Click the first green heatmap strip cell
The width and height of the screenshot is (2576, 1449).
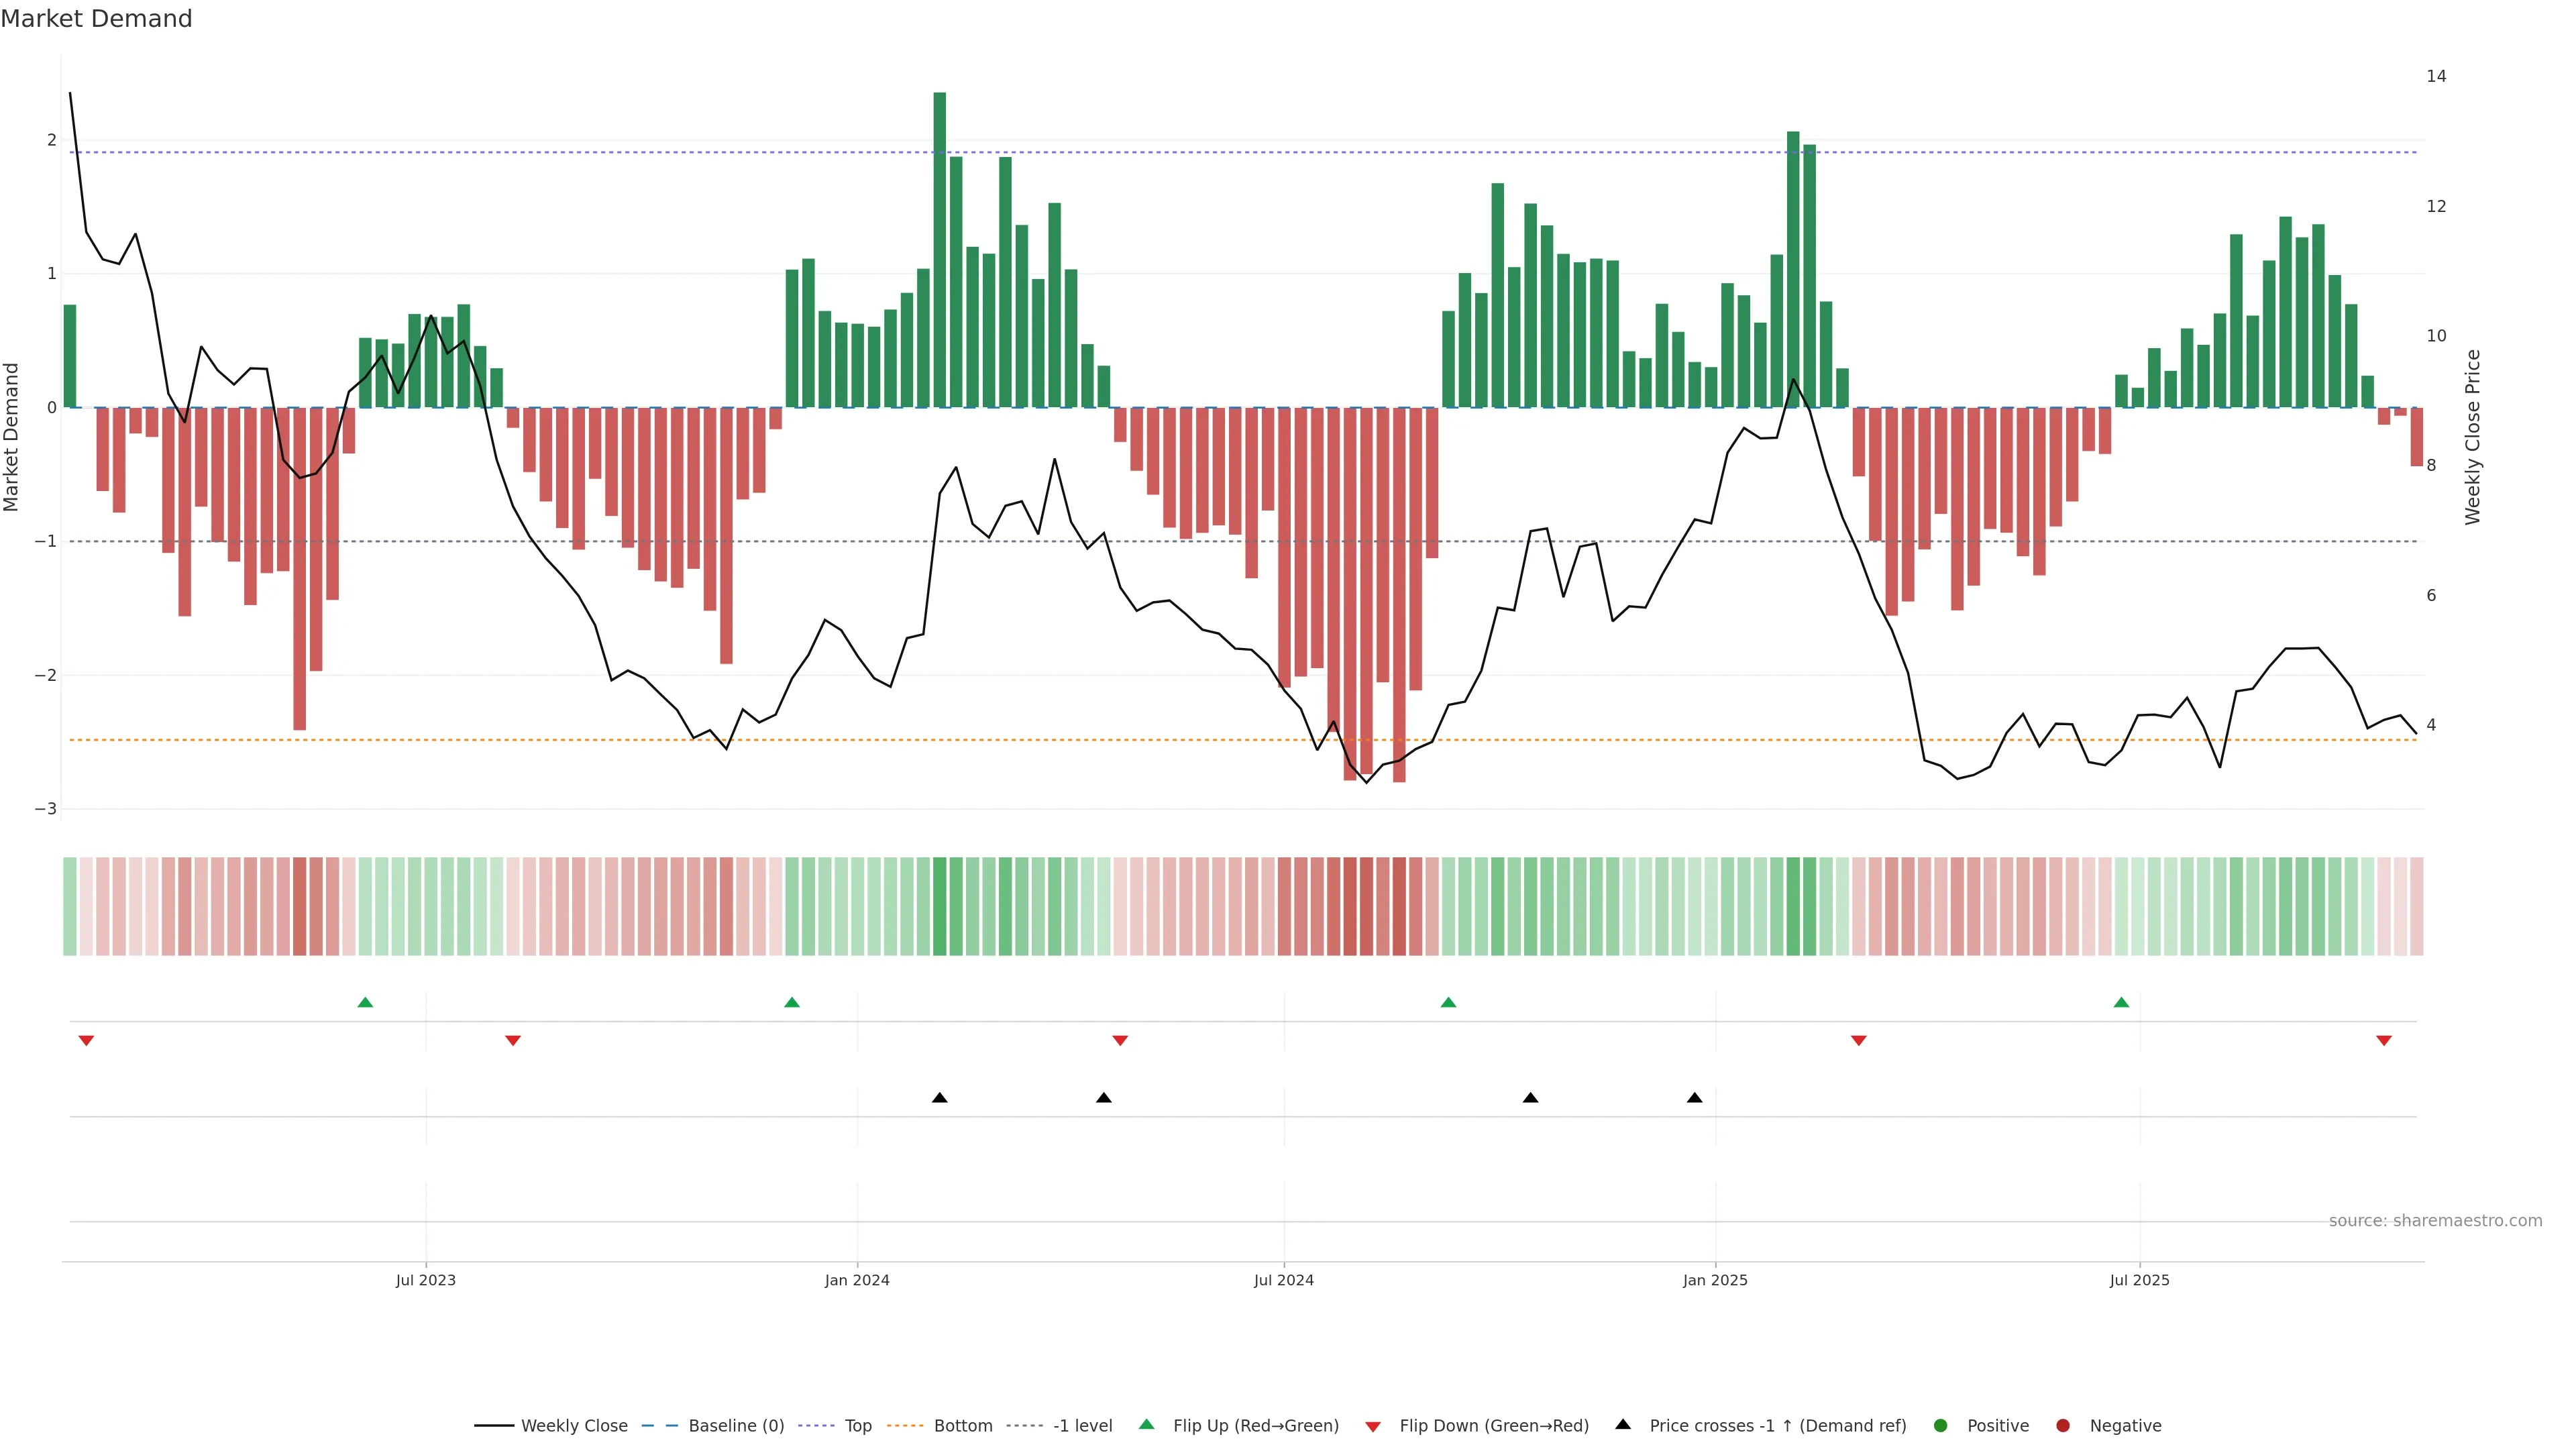[x=70, y=906]
